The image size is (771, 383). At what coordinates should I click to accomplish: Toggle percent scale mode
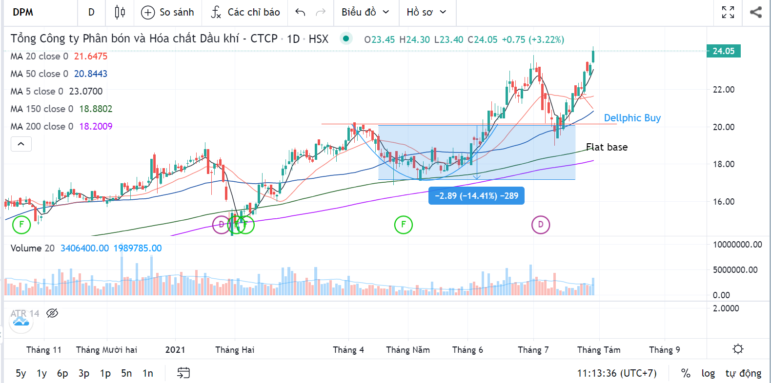(686, 373)
